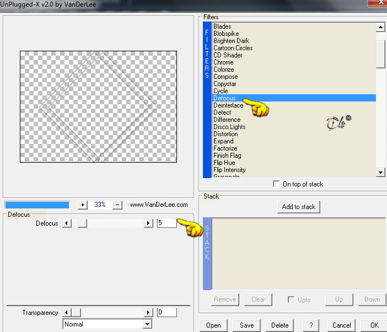Screen dimensions: 387x332
Task: Click the Defocus slider thumb
Action: click(82, 223)
